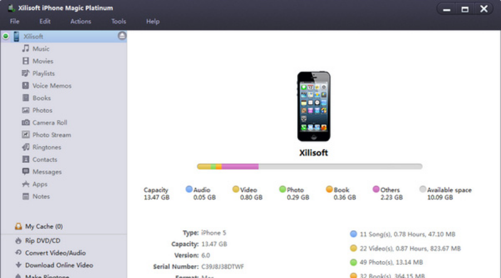Open the Photos icon

click(26, 110)
